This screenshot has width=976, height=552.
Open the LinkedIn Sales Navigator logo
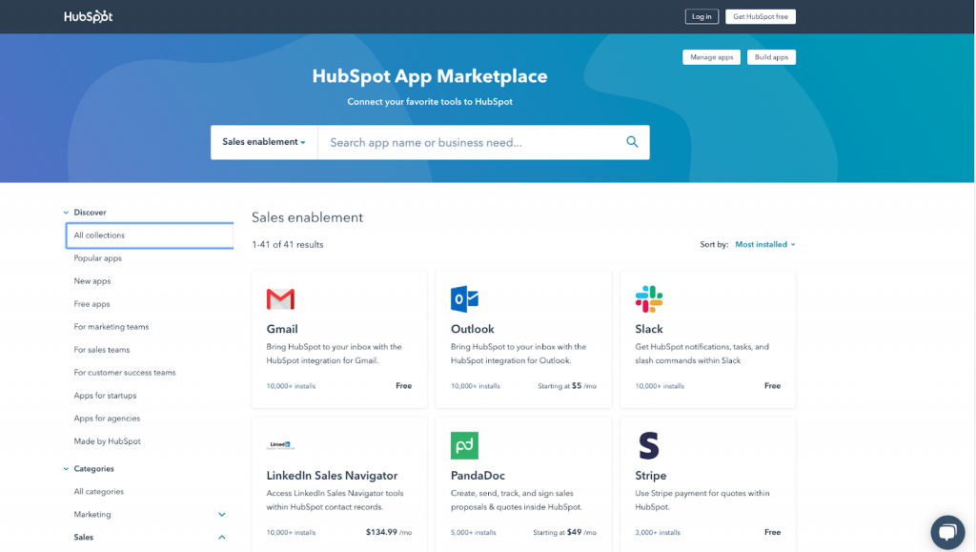(x=280, y=445)
